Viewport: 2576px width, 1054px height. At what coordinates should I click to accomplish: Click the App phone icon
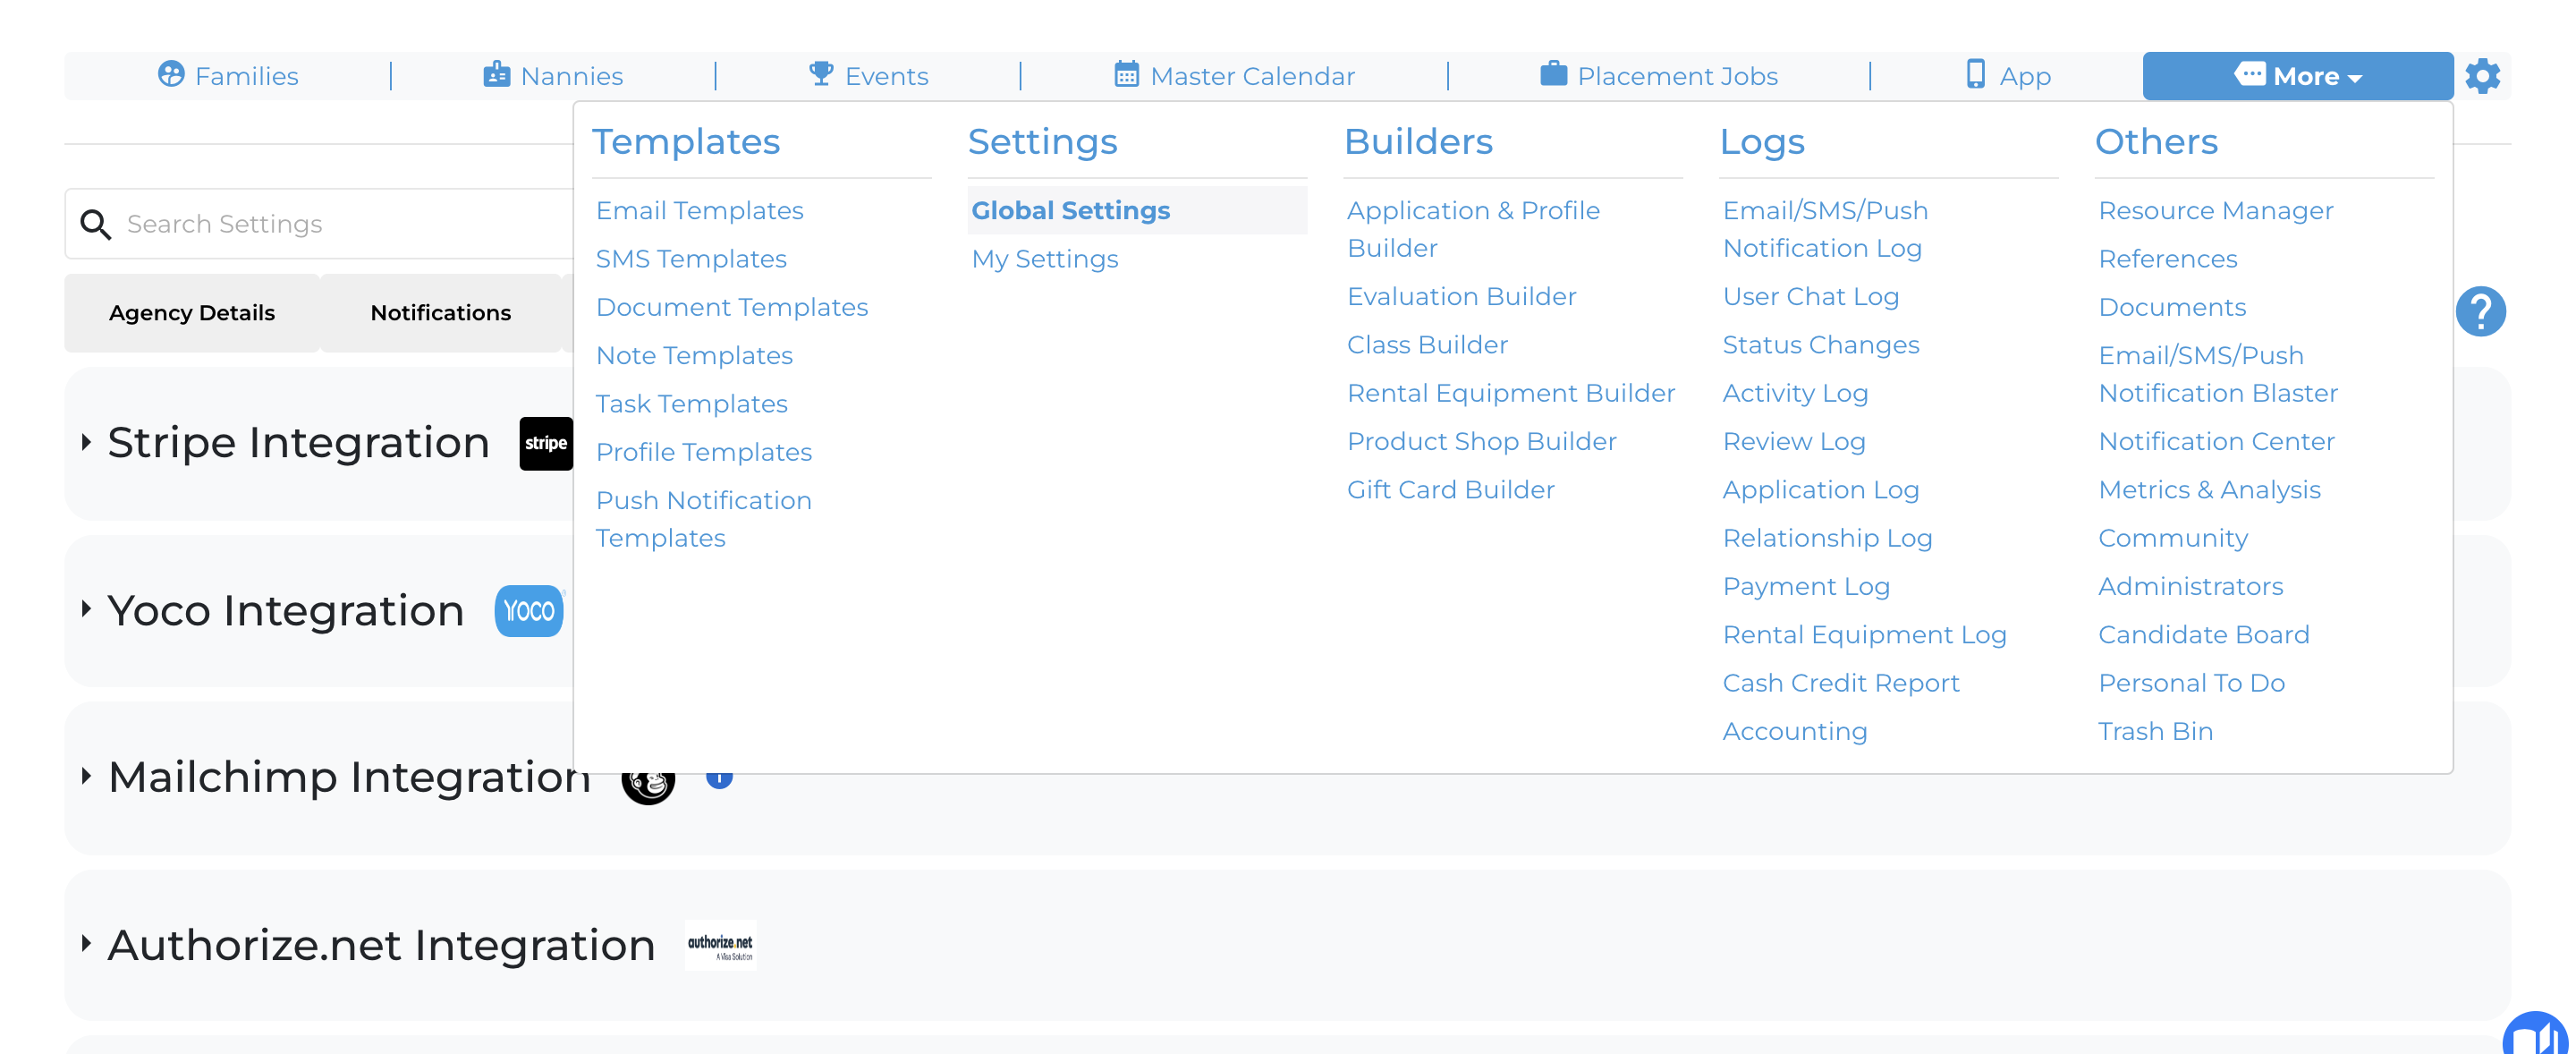click(1975, 74)
